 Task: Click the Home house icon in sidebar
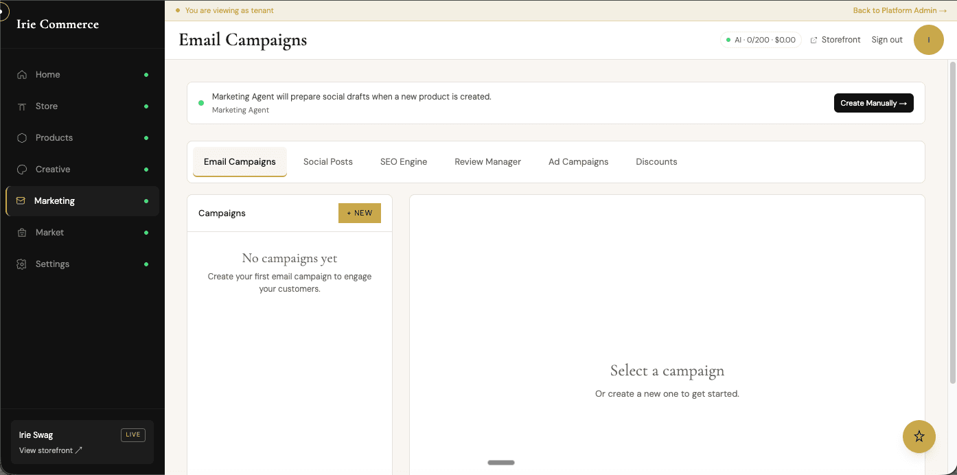pyautogui.click(x=22, y=75)
